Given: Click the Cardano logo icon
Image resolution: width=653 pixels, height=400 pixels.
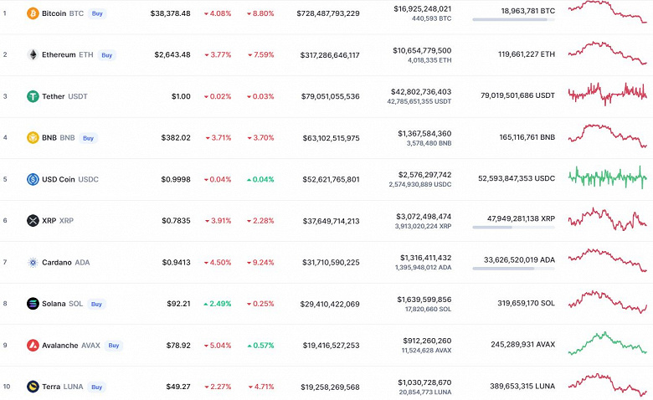Looking at the screenshot, I should (33, 263).
